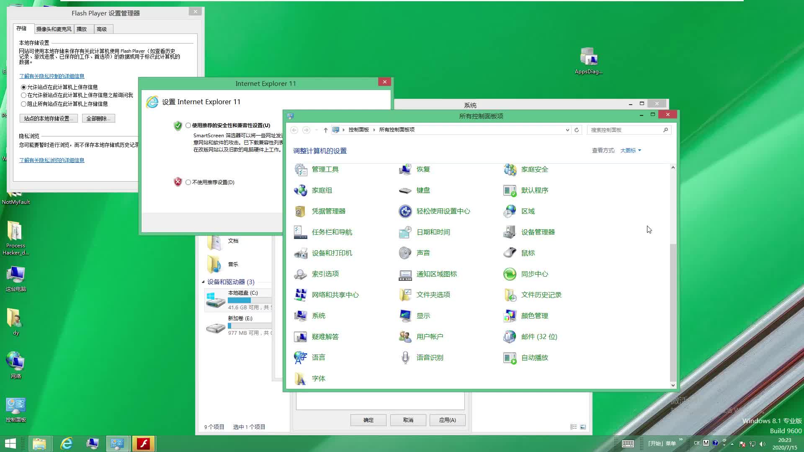Open 通知区域图标 settings
This screenshot has height=452, width=804.
tap(428, 274)
